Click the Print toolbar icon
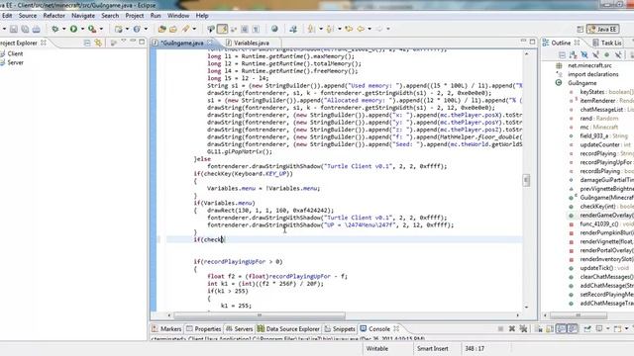 click(x=36, y=29)
